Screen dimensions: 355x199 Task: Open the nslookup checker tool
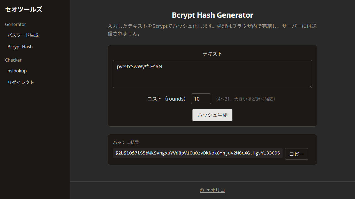tap(17, 71)
